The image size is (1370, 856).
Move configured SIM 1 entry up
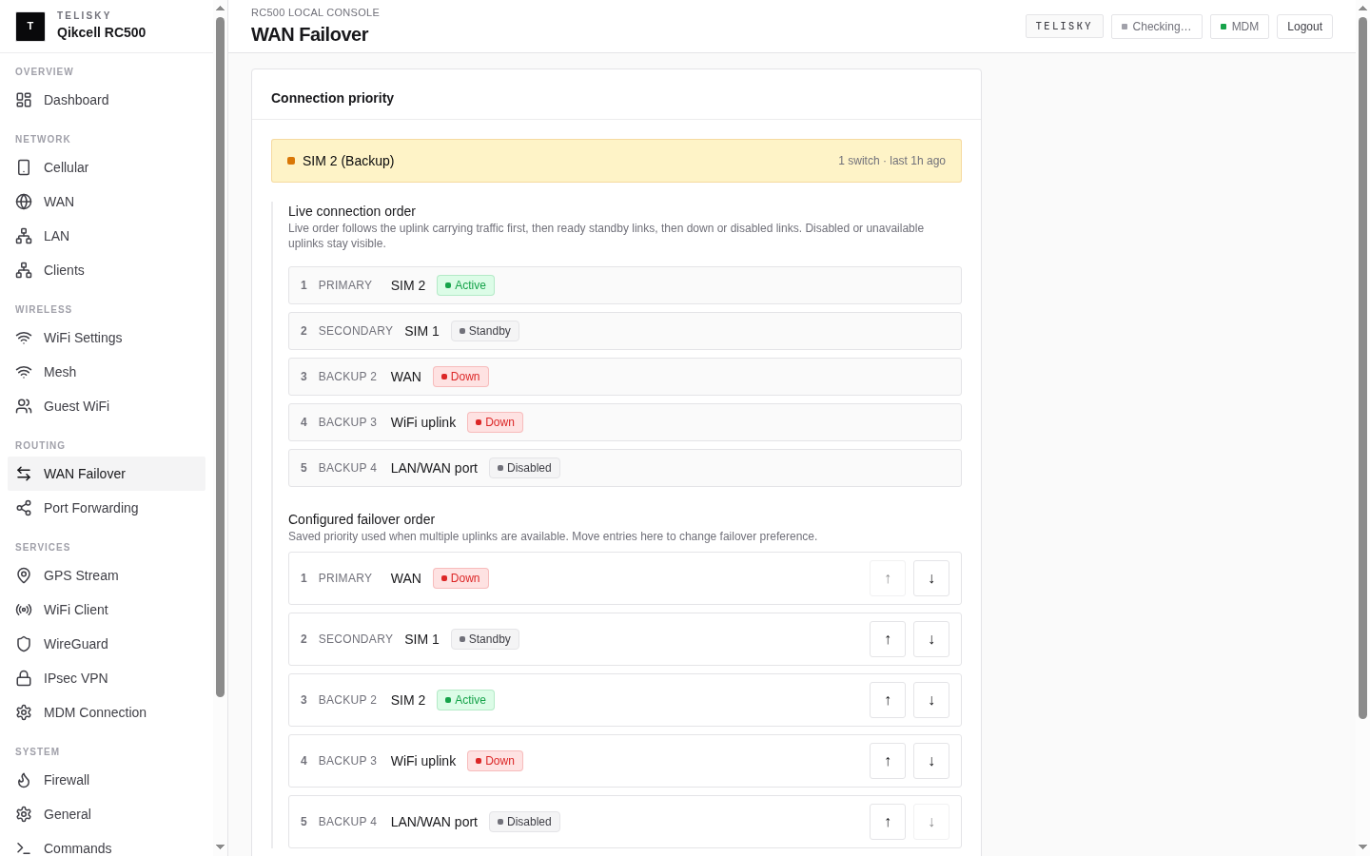(x=888, y=639)
